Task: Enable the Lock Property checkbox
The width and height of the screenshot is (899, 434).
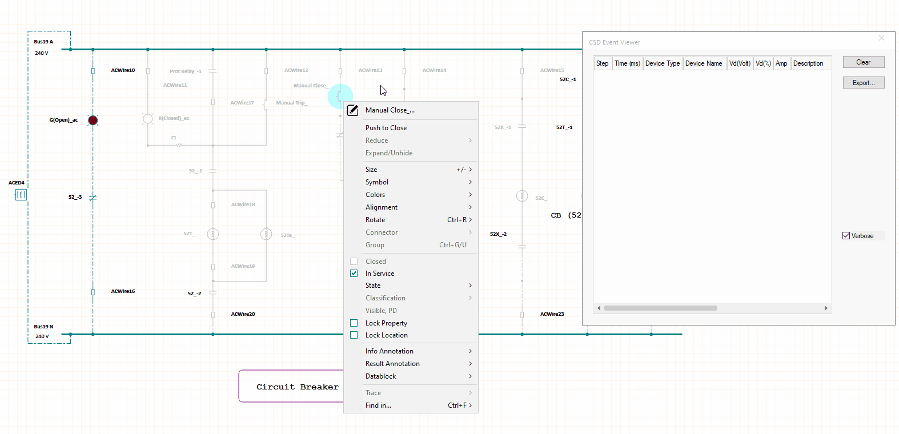Action: coord(354,323)
